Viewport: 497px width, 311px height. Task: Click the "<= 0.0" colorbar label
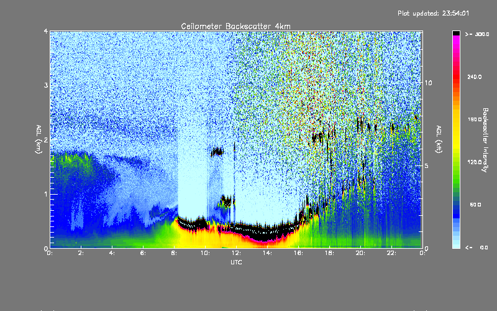point(476,247)
